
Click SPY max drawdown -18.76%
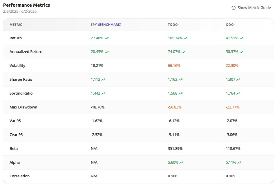point(97,107)
